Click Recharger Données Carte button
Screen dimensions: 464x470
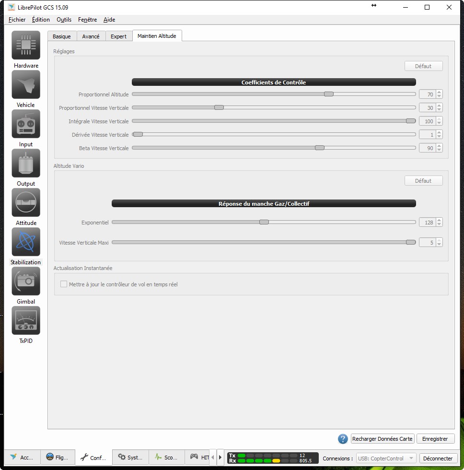382,439
